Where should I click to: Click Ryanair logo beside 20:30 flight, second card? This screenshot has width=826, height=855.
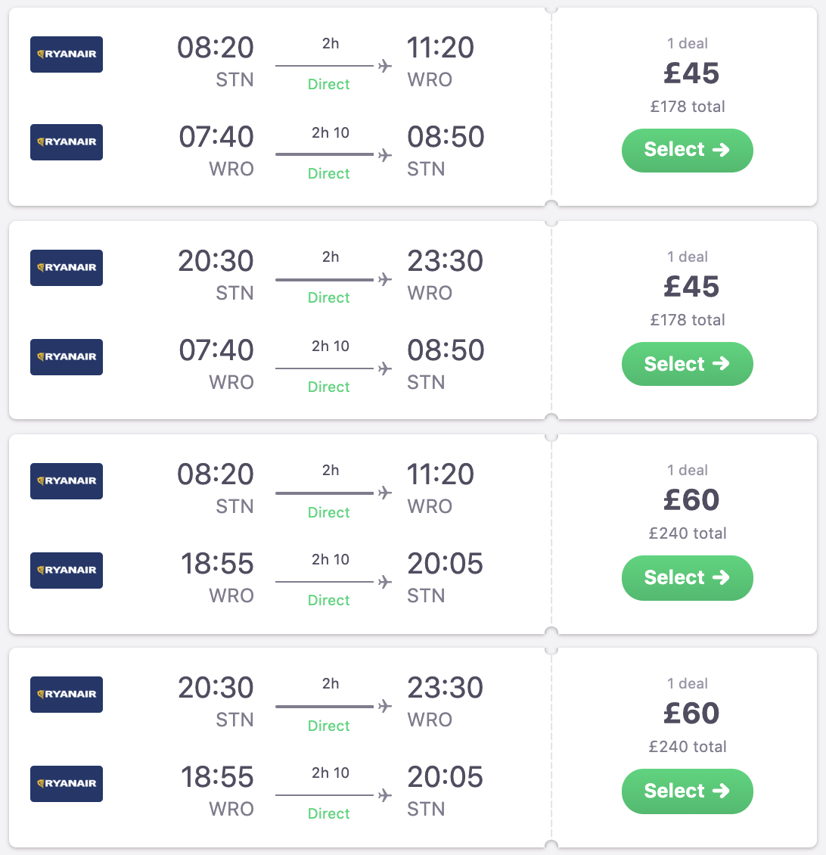click(67, 268)
